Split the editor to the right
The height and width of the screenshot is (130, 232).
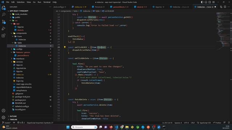[225, 7]
